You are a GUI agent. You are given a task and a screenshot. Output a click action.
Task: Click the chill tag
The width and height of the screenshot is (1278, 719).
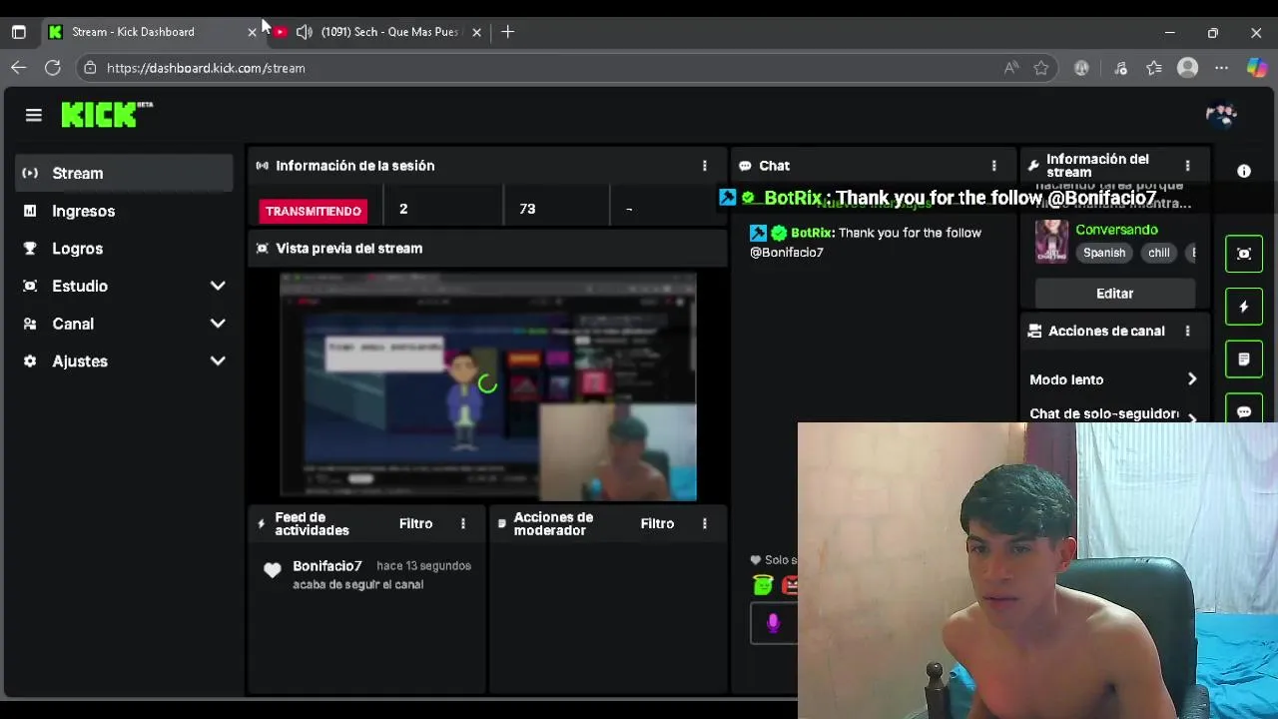click(1159, 253)
